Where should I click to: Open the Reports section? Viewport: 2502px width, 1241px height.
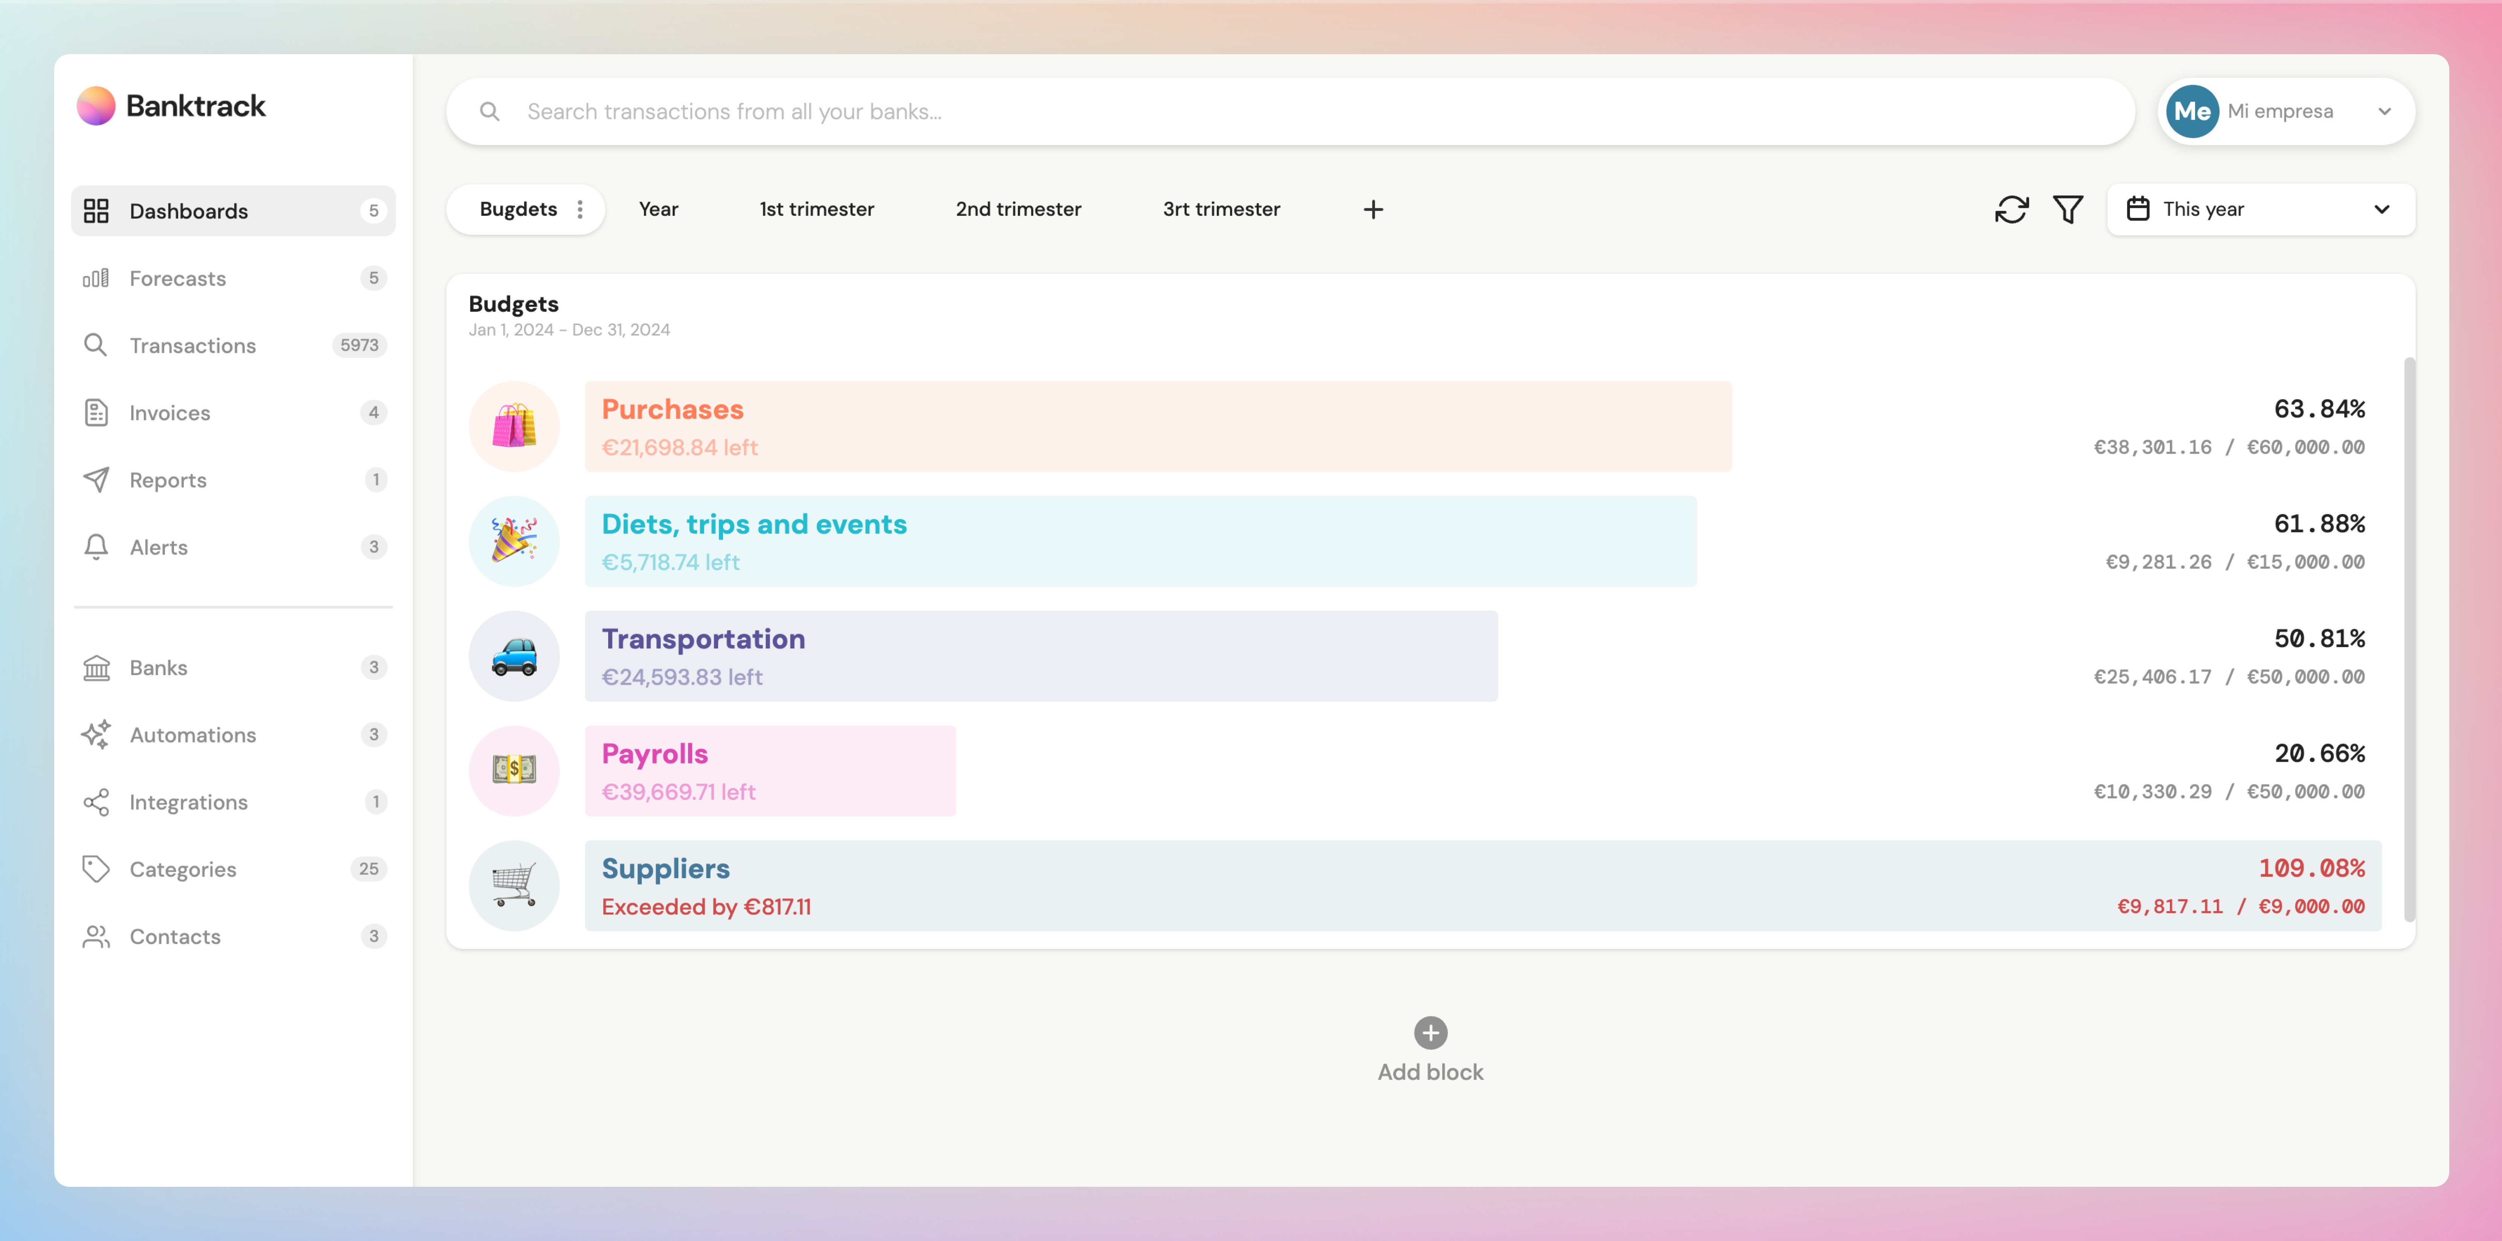tap(168, 480)
